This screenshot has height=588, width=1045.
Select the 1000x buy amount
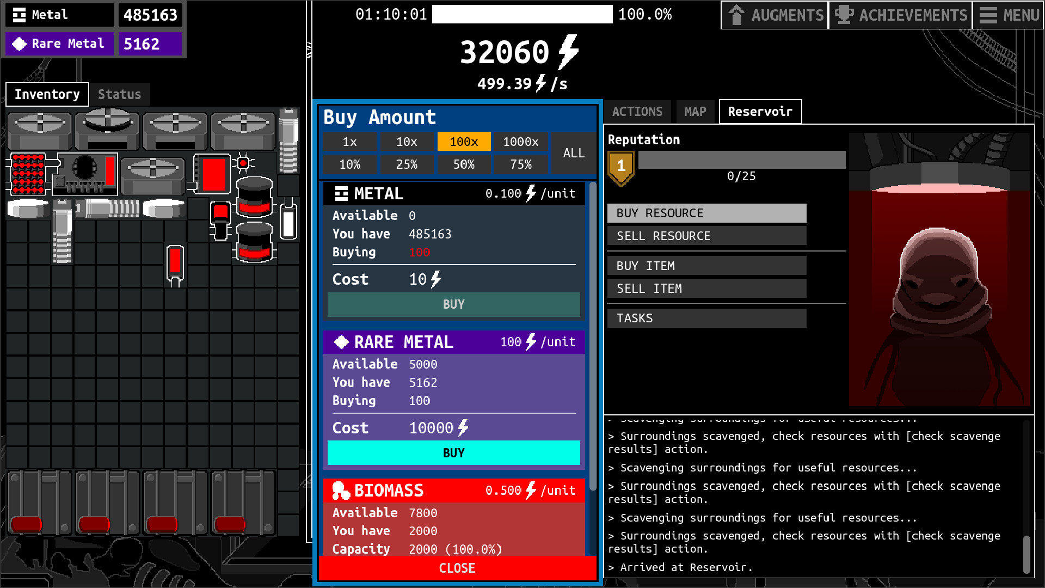[x=520, y=142]
